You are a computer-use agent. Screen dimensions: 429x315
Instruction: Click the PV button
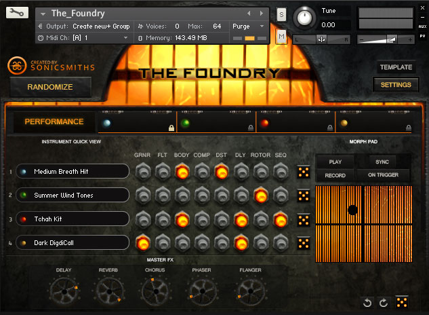(x=422, y=36)
